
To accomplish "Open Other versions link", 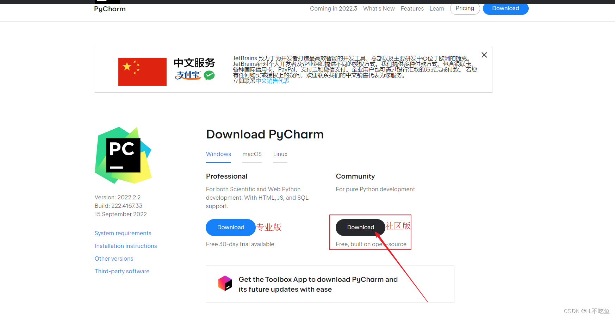I will click(114, 259).
